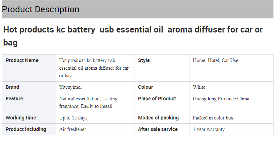Click the bold product title heading
276x144 pixels.
133,36
